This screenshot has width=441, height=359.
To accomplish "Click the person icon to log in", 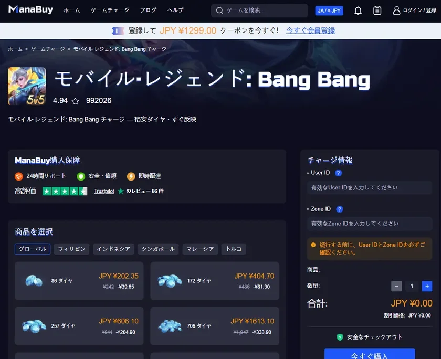I will click(396, 10).
